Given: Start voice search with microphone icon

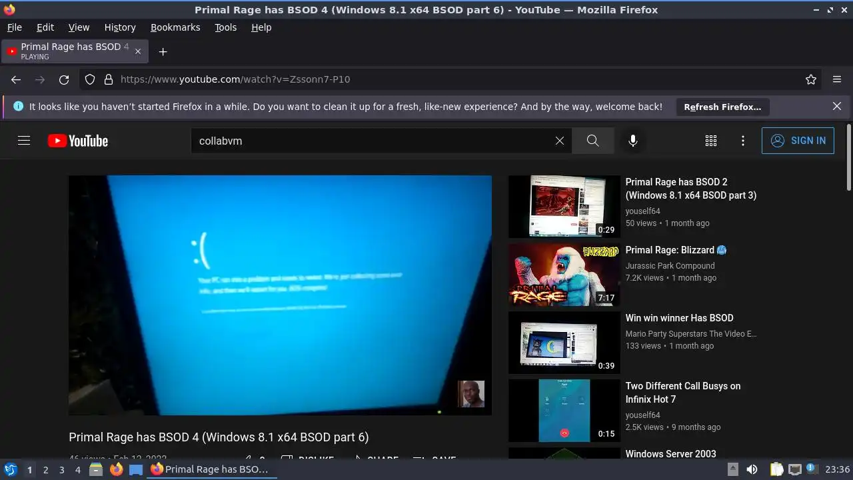Looking at the screenshot, I should point(633,141).
